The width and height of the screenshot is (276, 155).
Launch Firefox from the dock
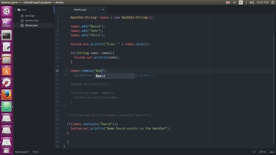pos(6,95)
